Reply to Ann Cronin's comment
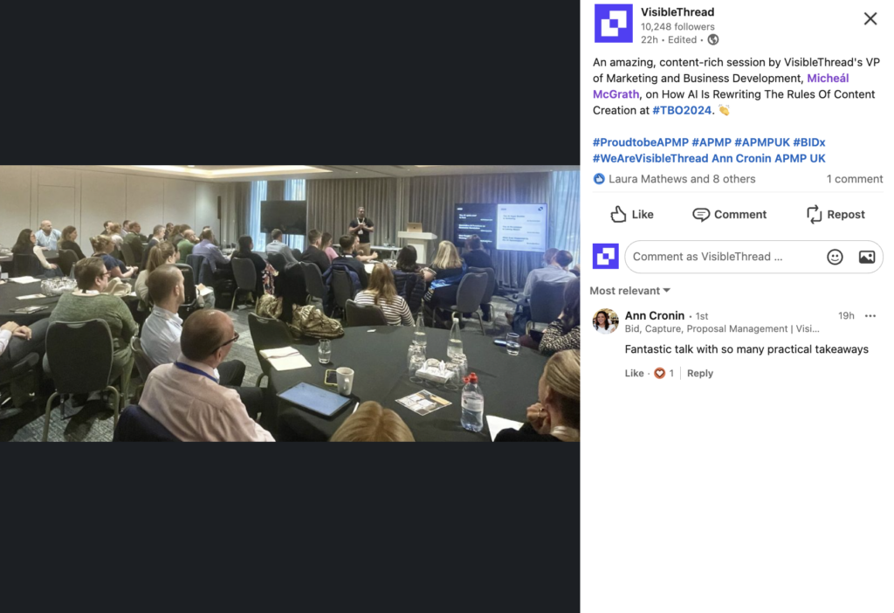The image size is (894, 613). click(x=699, y=373)
